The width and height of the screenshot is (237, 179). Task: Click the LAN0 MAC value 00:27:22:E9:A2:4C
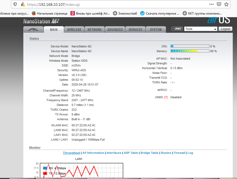point(84,130)
